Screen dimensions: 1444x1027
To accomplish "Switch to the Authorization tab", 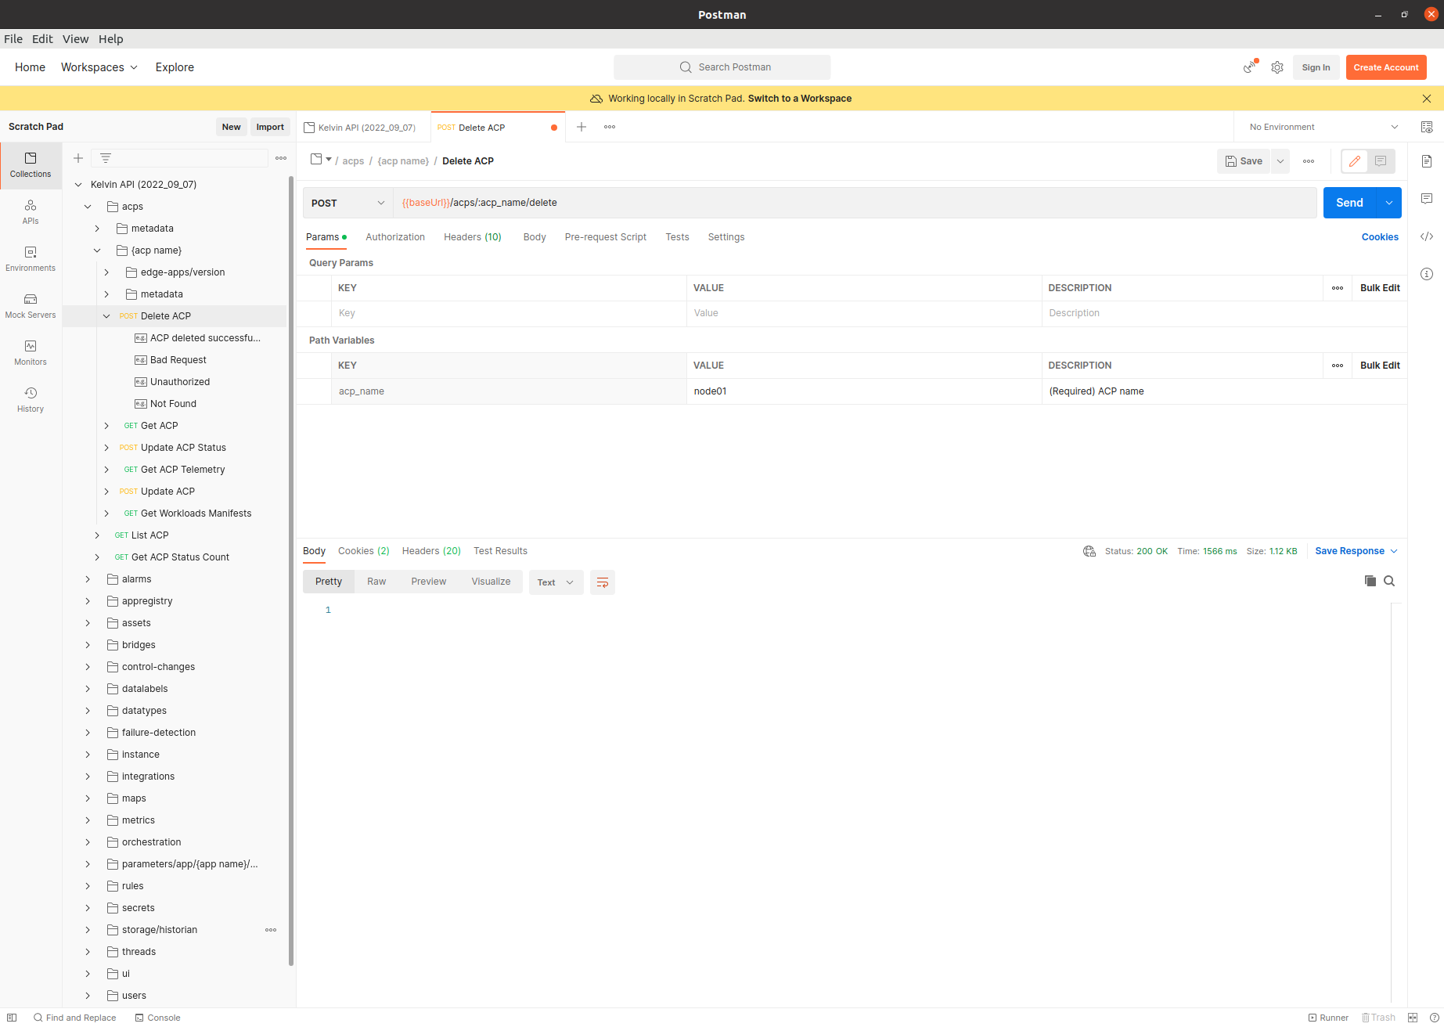I will coord(395,236).
